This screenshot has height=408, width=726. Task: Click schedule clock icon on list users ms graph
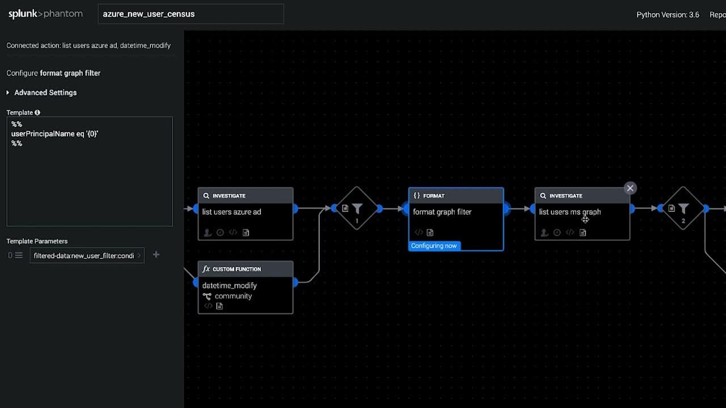point(557,232)
